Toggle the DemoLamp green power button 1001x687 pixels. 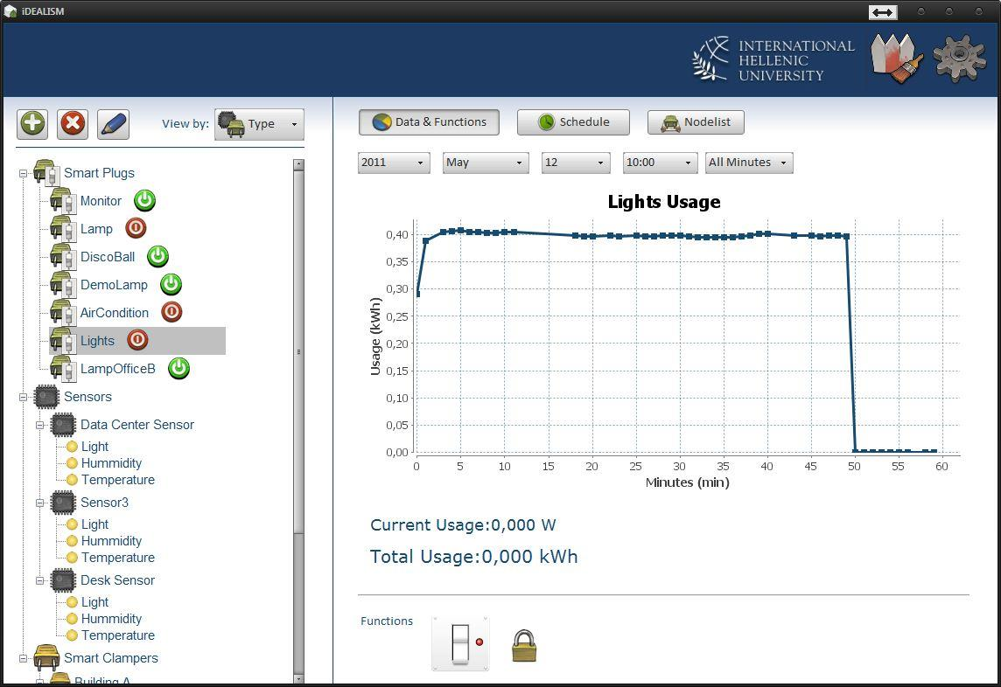click(171, 284)
